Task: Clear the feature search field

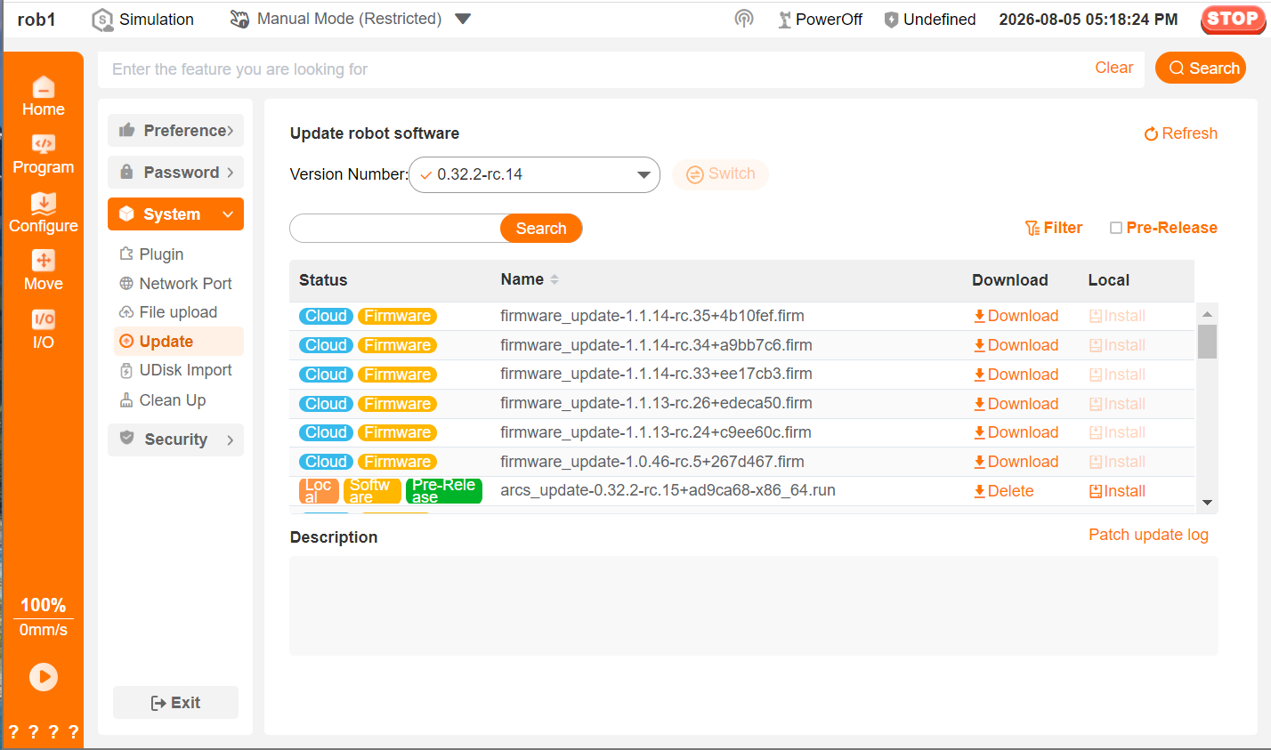Action: tap(1113, 69)
